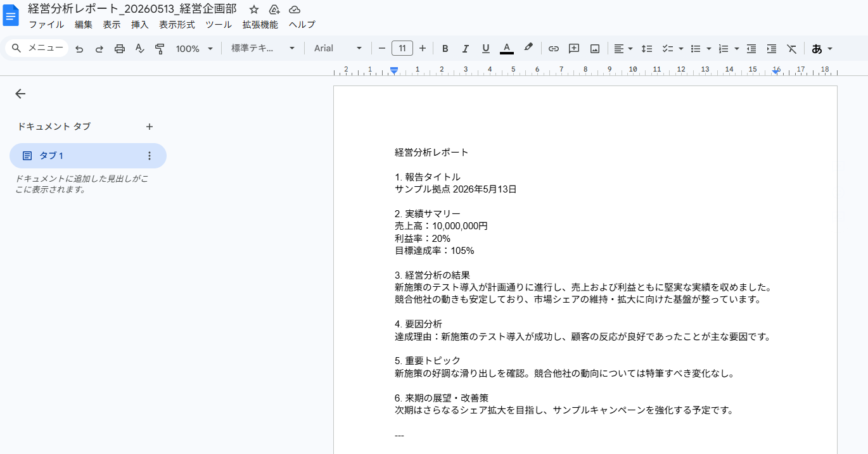Clear text formatting
Image resolution: width=868 pixels, height=454 pixels.
click(x=792, y=49)
